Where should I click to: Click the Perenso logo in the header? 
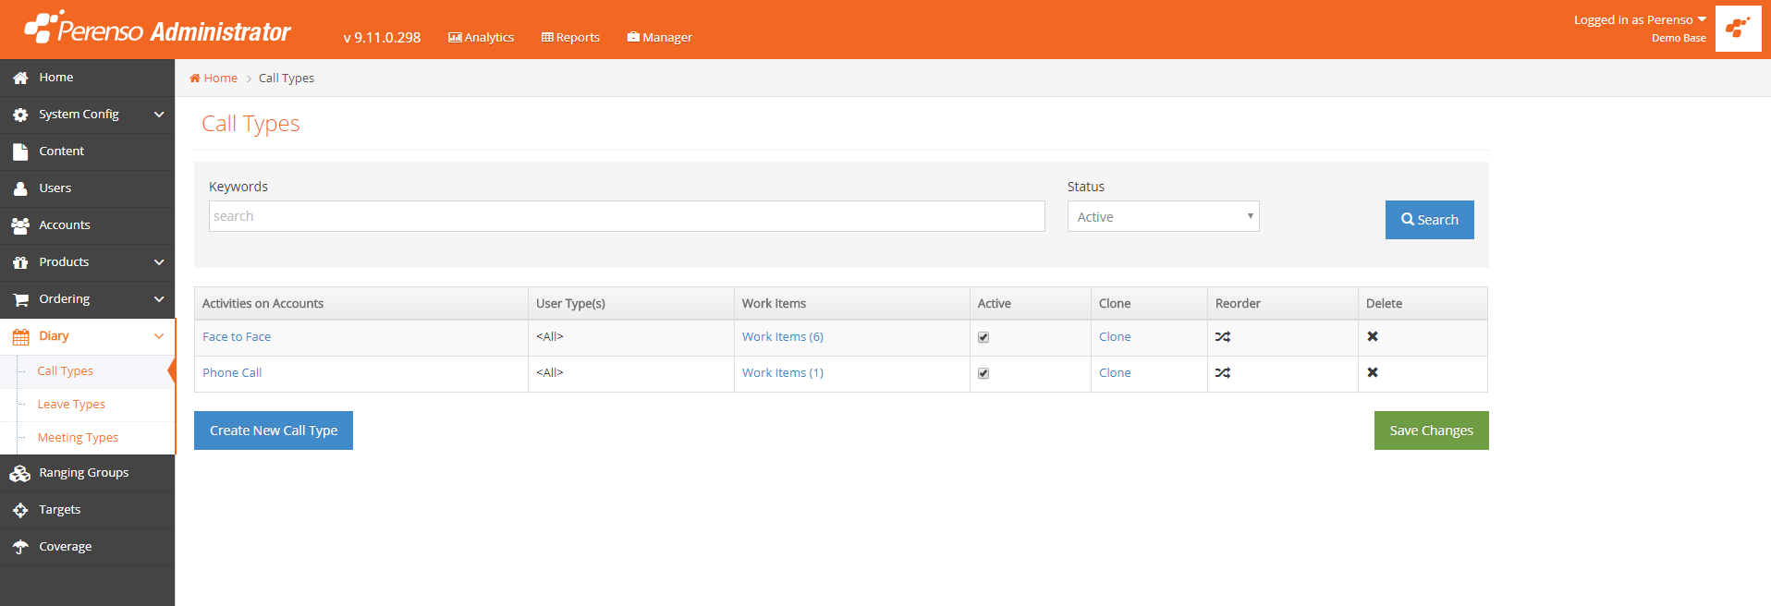click(x=158, y=30)
